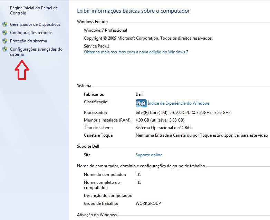This screenshot has width=270, height=220.
Task: Click the WORKGROUP value
Action: tap(148, 203)
